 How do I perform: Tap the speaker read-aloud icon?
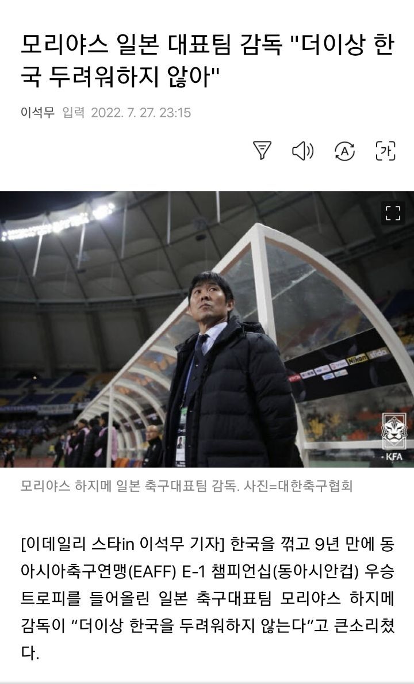pos(303,151)
